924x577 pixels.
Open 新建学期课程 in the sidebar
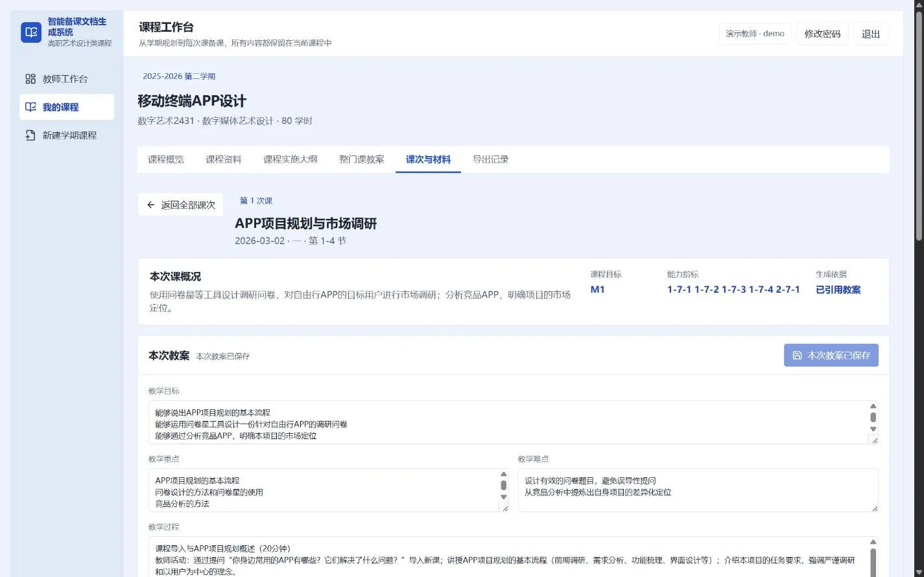tap(67, 135)
